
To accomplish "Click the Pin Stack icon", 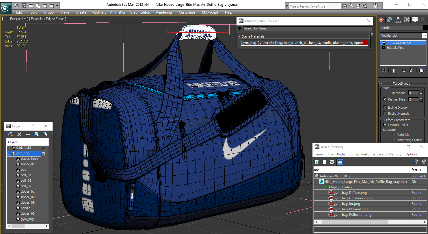I will [384, 70].
